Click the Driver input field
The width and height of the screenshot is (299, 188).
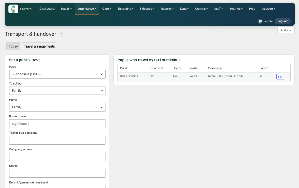pos(57,173)
